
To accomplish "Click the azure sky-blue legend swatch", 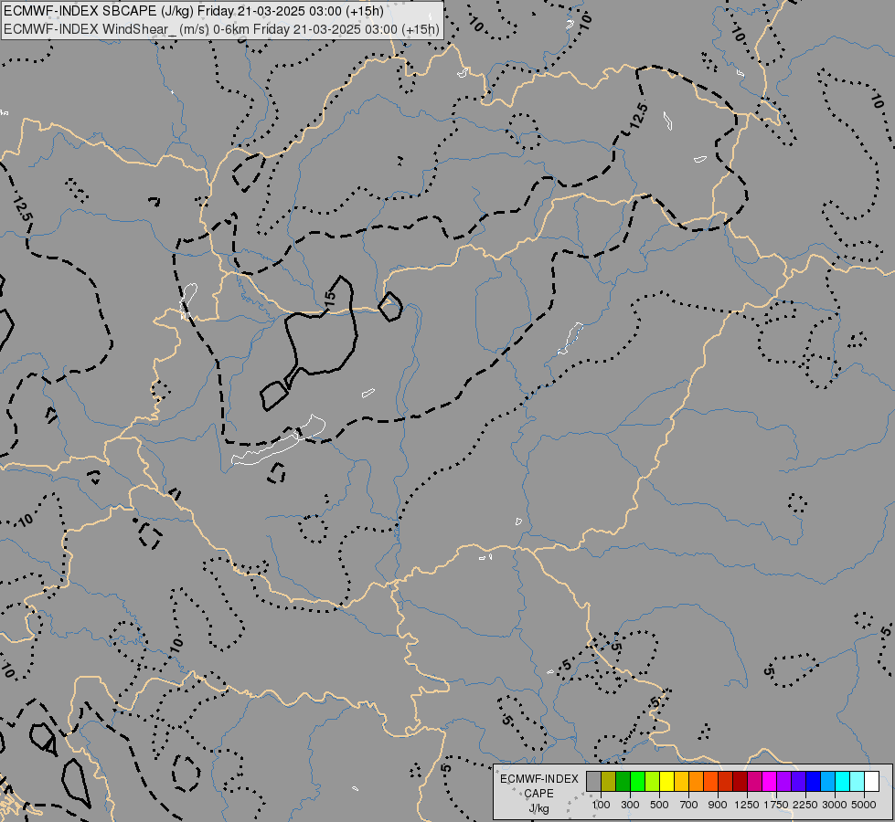I will pos(828,781).
